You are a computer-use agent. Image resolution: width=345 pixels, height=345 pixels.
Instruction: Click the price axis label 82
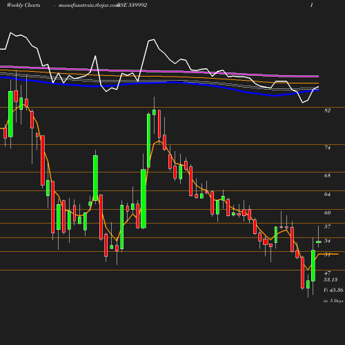click(x=327, y=110)
